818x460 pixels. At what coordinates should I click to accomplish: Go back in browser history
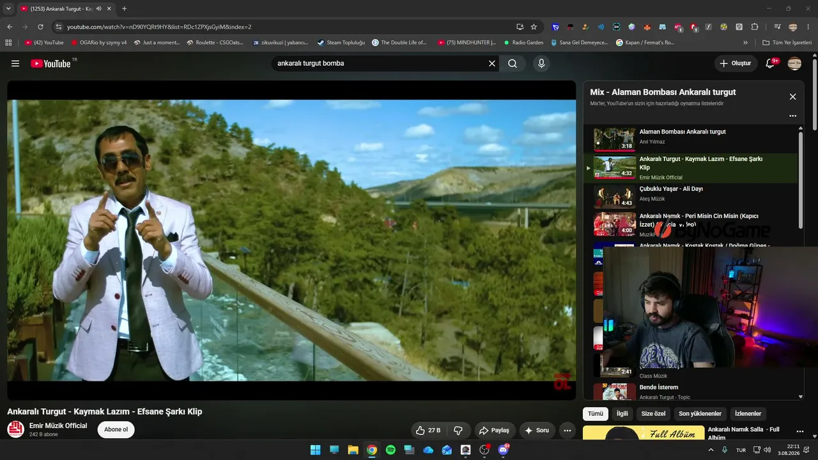[10, 27]
